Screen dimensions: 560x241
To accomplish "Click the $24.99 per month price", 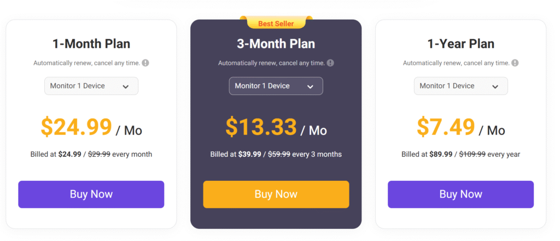I will [77, 127].
